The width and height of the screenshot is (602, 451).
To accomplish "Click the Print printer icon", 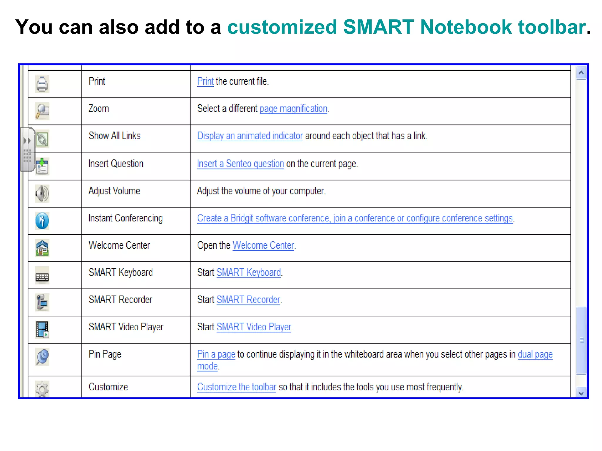I will [x=42, y=84].
